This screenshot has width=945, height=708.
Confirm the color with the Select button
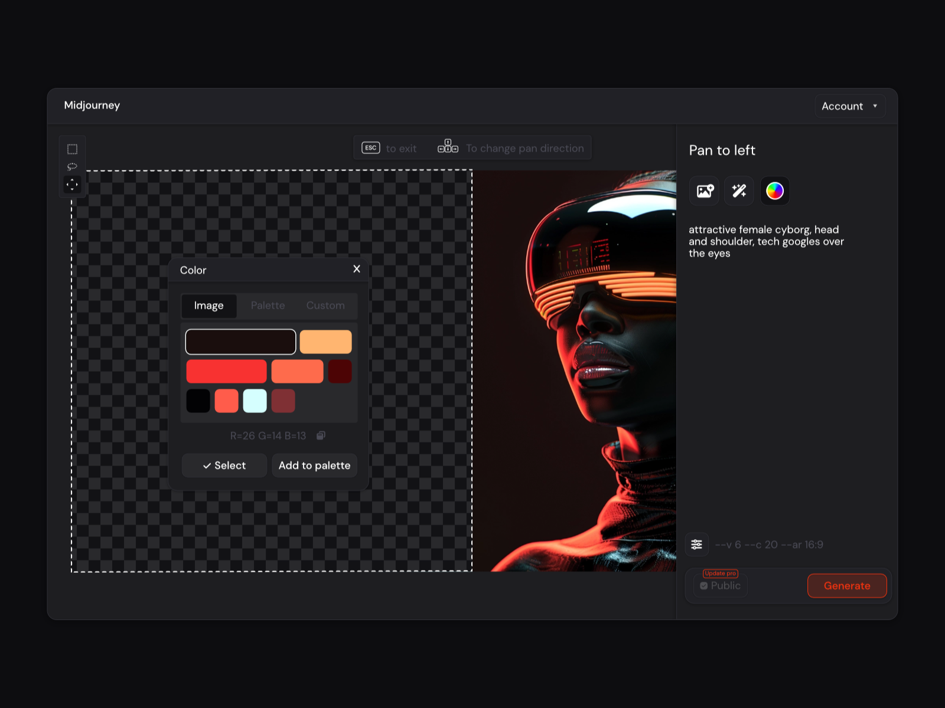pos(224,466)
